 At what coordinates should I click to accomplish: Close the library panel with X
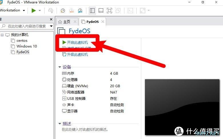tap(51, 19)
